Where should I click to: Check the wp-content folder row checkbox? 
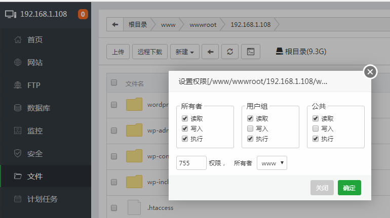pyautogui.click(x=114, y=156)
